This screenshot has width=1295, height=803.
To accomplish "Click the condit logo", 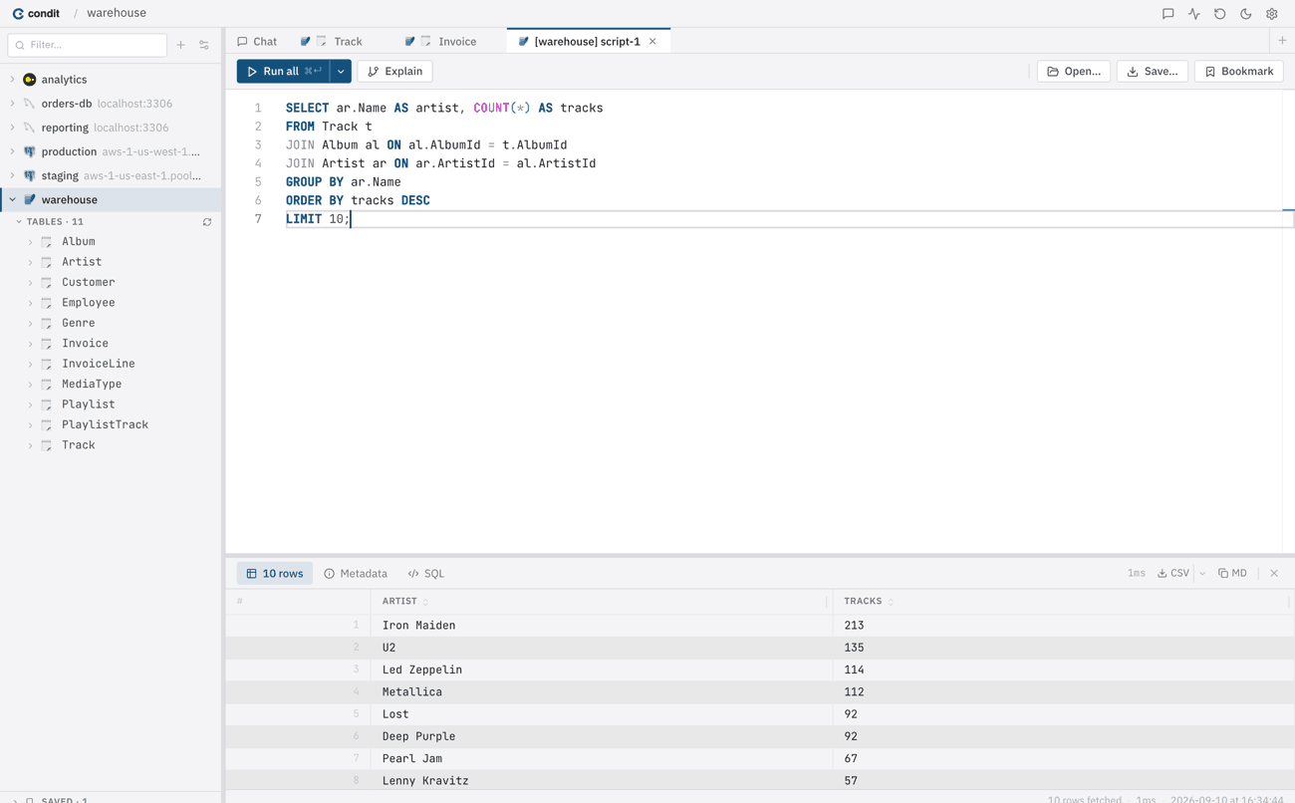I will click(36, 13).
